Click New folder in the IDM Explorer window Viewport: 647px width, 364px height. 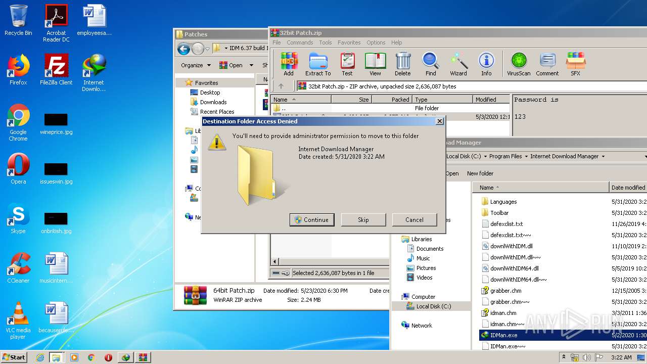(480, 173)
